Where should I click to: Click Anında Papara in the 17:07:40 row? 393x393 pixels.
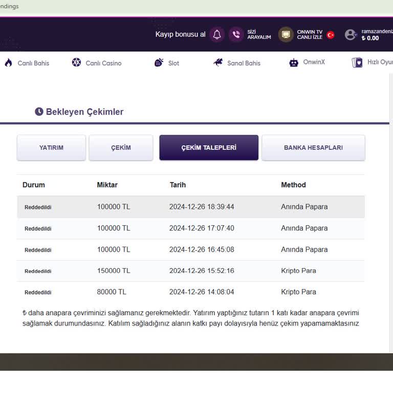(x=304, y=228)
